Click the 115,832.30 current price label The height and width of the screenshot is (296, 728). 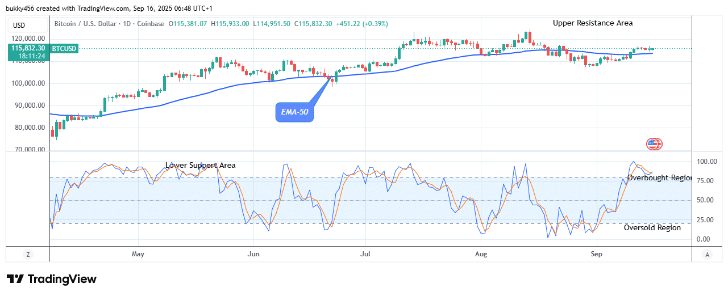(28, 49)
